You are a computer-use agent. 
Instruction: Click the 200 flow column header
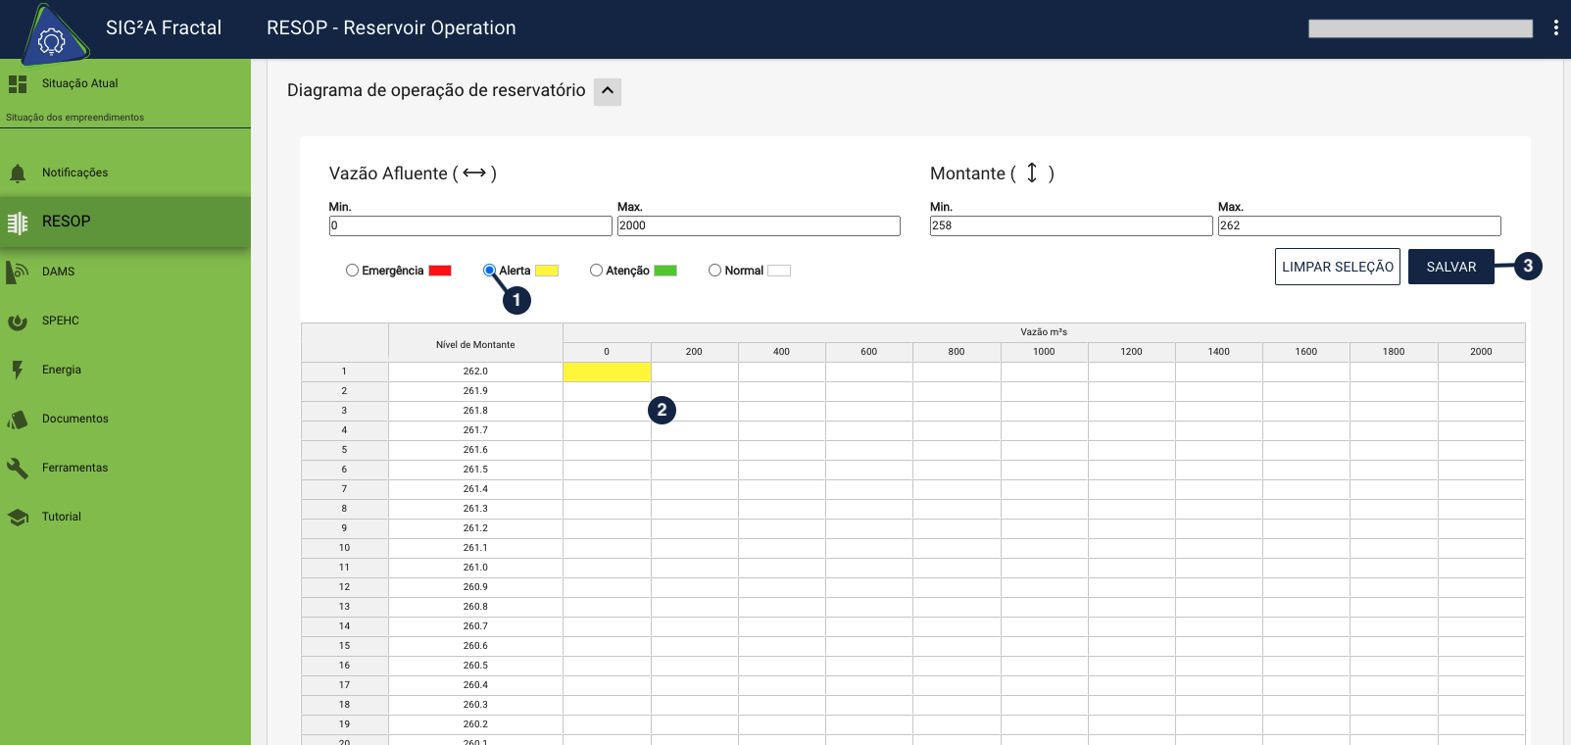click(694, 352)
